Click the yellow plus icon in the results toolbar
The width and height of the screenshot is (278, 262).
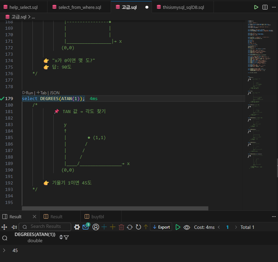tap(113, 227)
